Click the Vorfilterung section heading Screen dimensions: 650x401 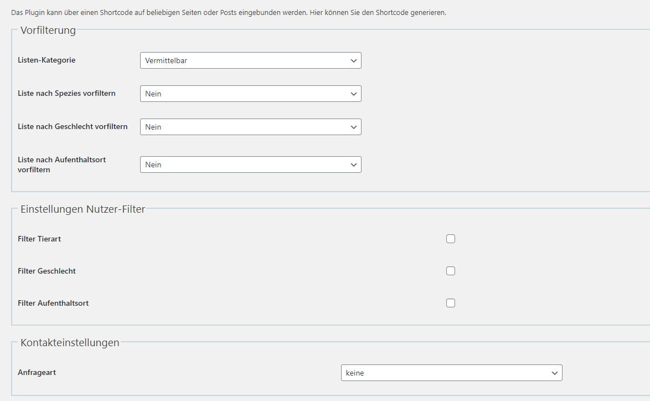48,30
